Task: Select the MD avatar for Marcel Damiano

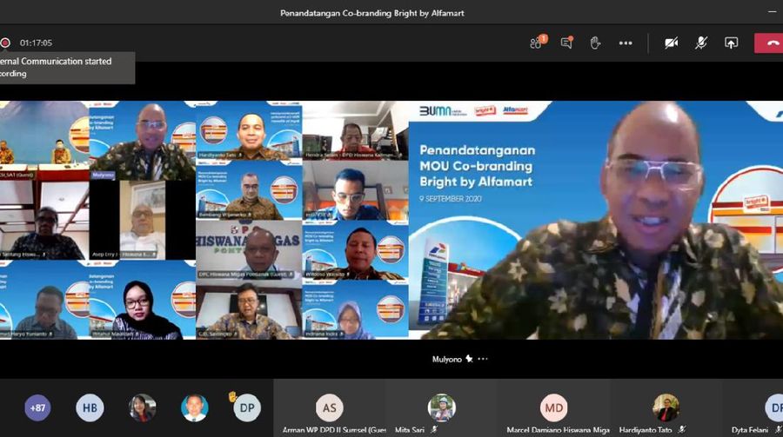Action: tap(554, 407)
